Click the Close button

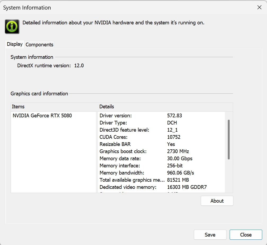tap(246, 235)
